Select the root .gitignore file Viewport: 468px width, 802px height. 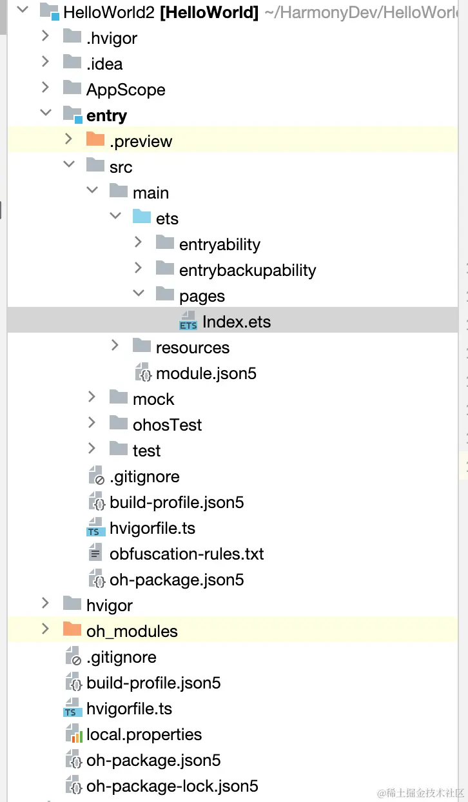pyautogui.click(x=121, y=657)
